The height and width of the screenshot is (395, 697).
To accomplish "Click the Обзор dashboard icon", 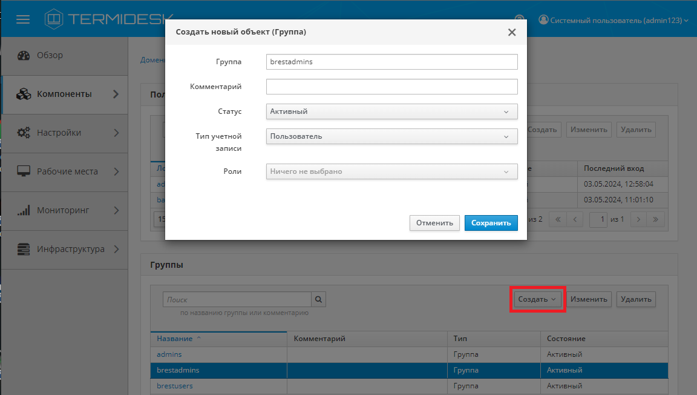I will [x=24, y=55].
